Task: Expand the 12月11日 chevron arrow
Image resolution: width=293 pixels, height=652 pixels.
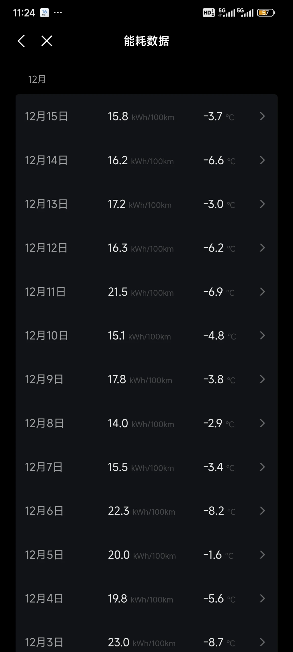Action: (262, 292)
